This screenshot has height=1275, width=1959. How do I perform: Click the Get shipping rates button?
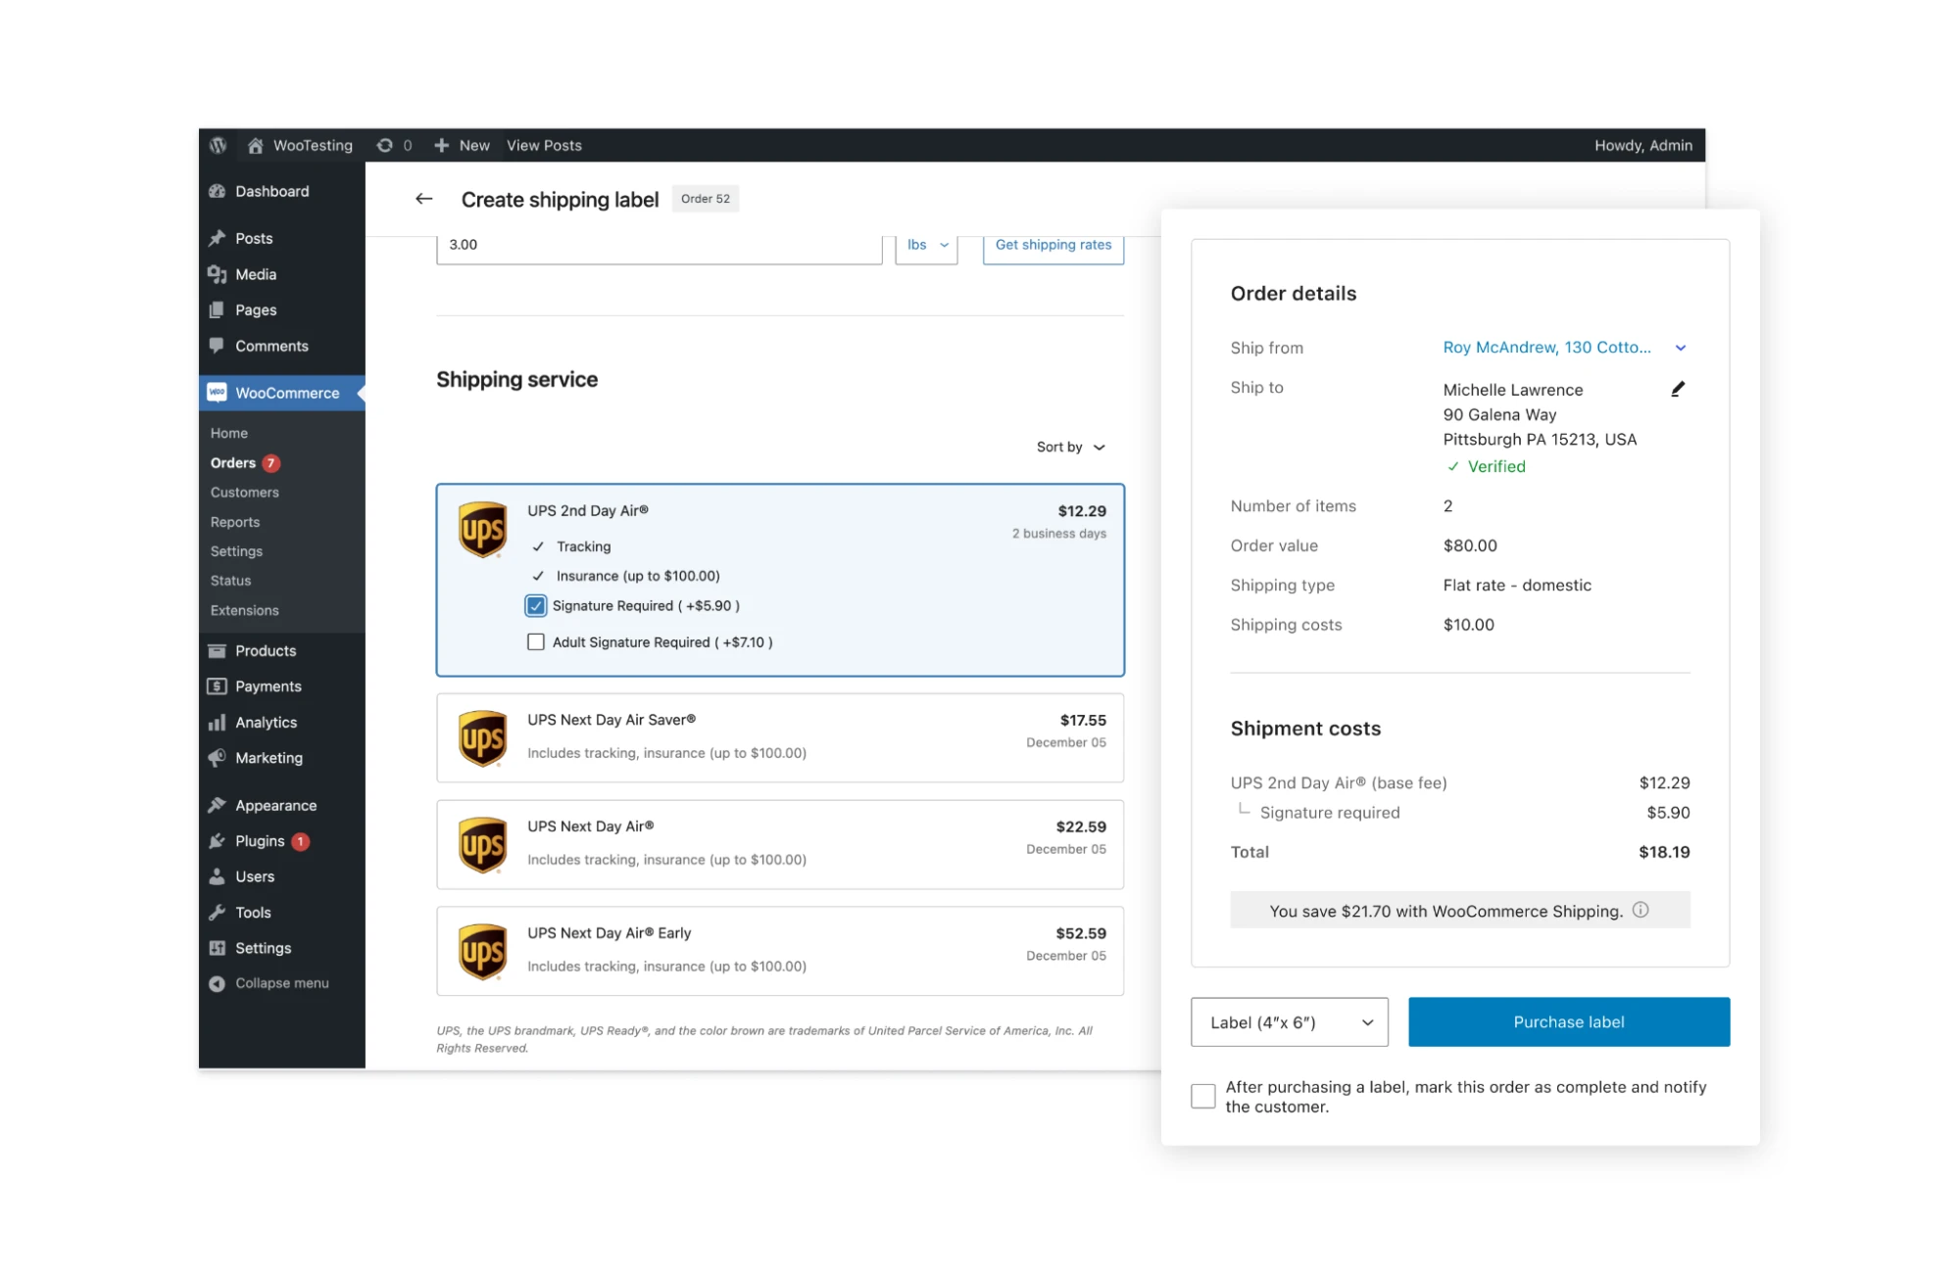[x=1053, y=245]
